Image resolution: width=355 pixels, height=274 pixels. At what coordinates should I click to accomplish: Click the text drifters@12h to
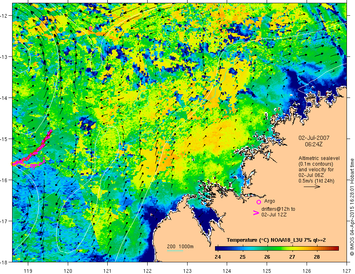[x=278, y=209]
